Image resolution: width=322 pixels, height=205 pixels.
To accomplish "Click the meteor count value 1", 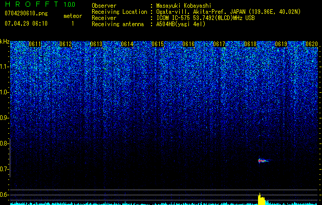I will (x=73, y=24).
